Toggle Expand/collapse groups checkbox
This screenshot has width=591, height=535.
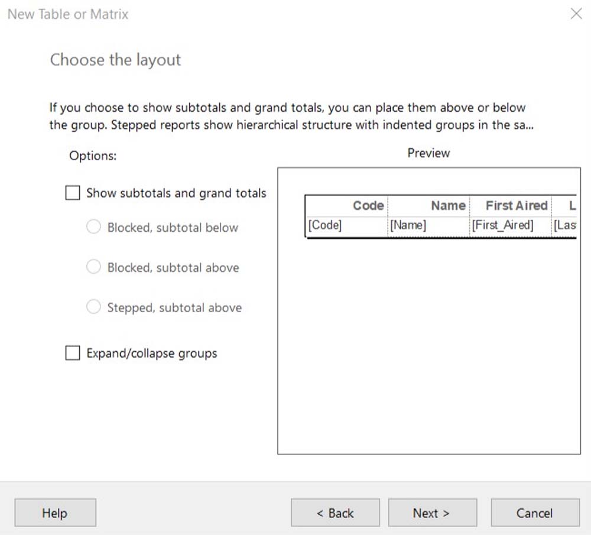tap(73, 354)
